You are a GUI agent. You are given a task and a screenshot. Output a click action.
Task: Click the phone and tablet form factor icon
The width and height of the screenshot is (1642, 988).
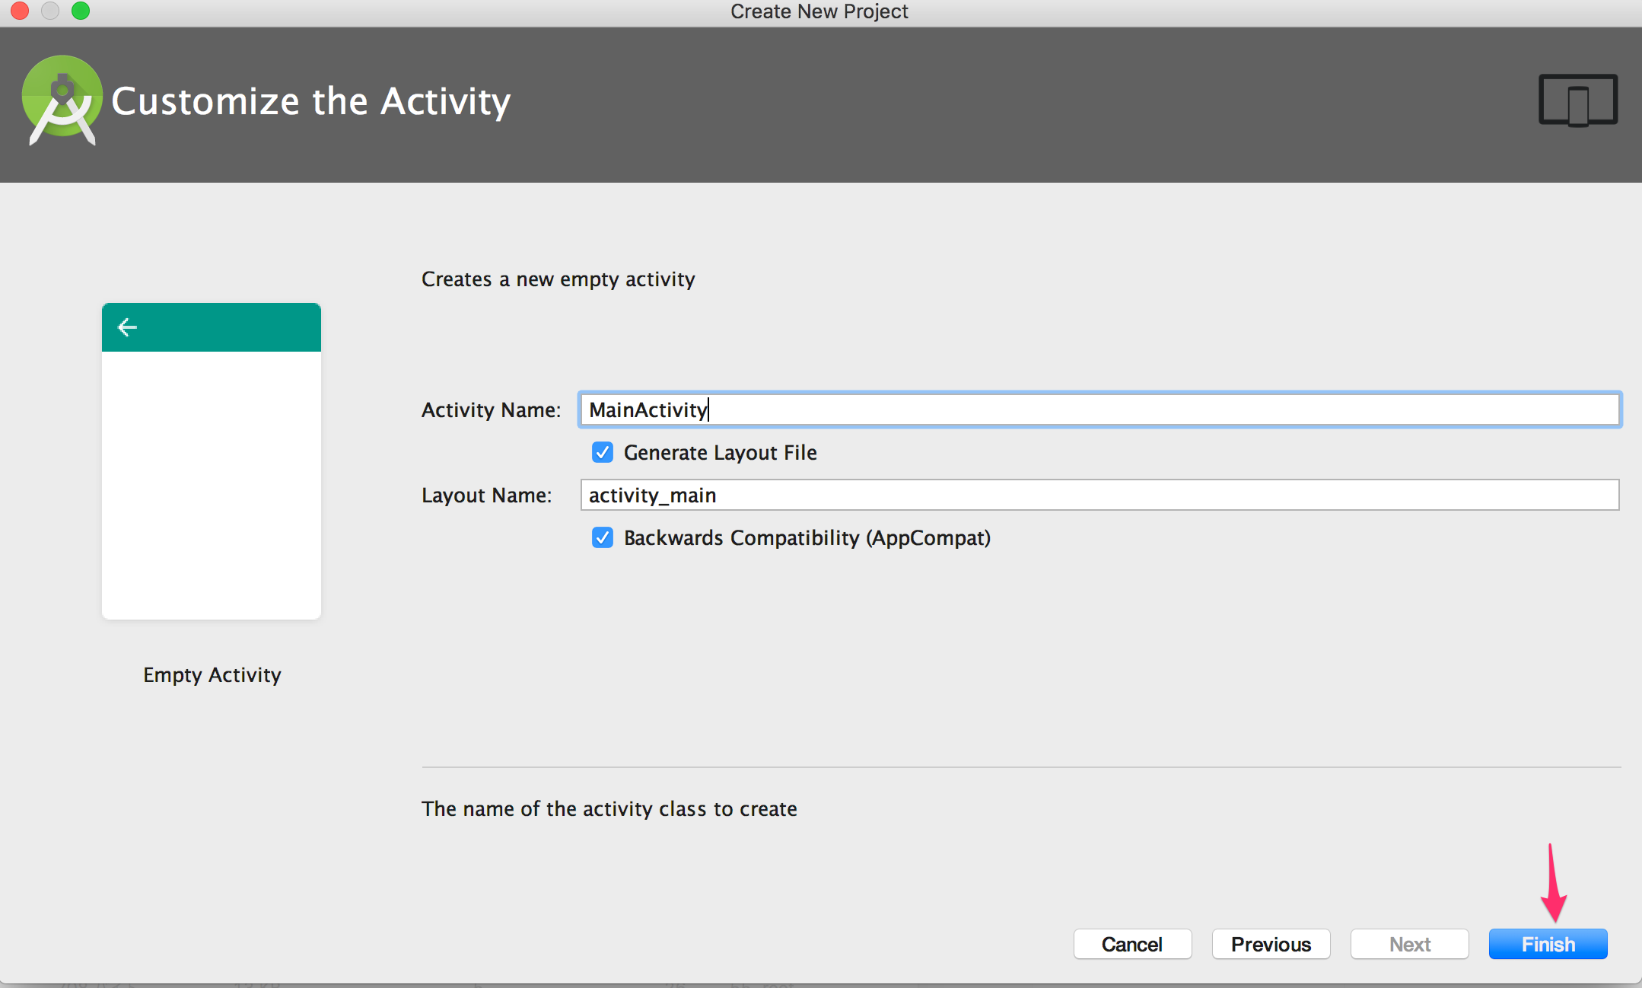[x=1577, y=100]
